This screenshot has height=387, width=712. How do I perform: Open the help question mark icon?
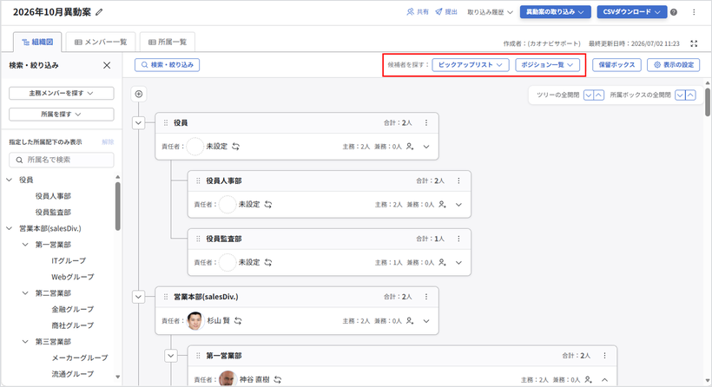pyautogui.click(x=674, y=12)
